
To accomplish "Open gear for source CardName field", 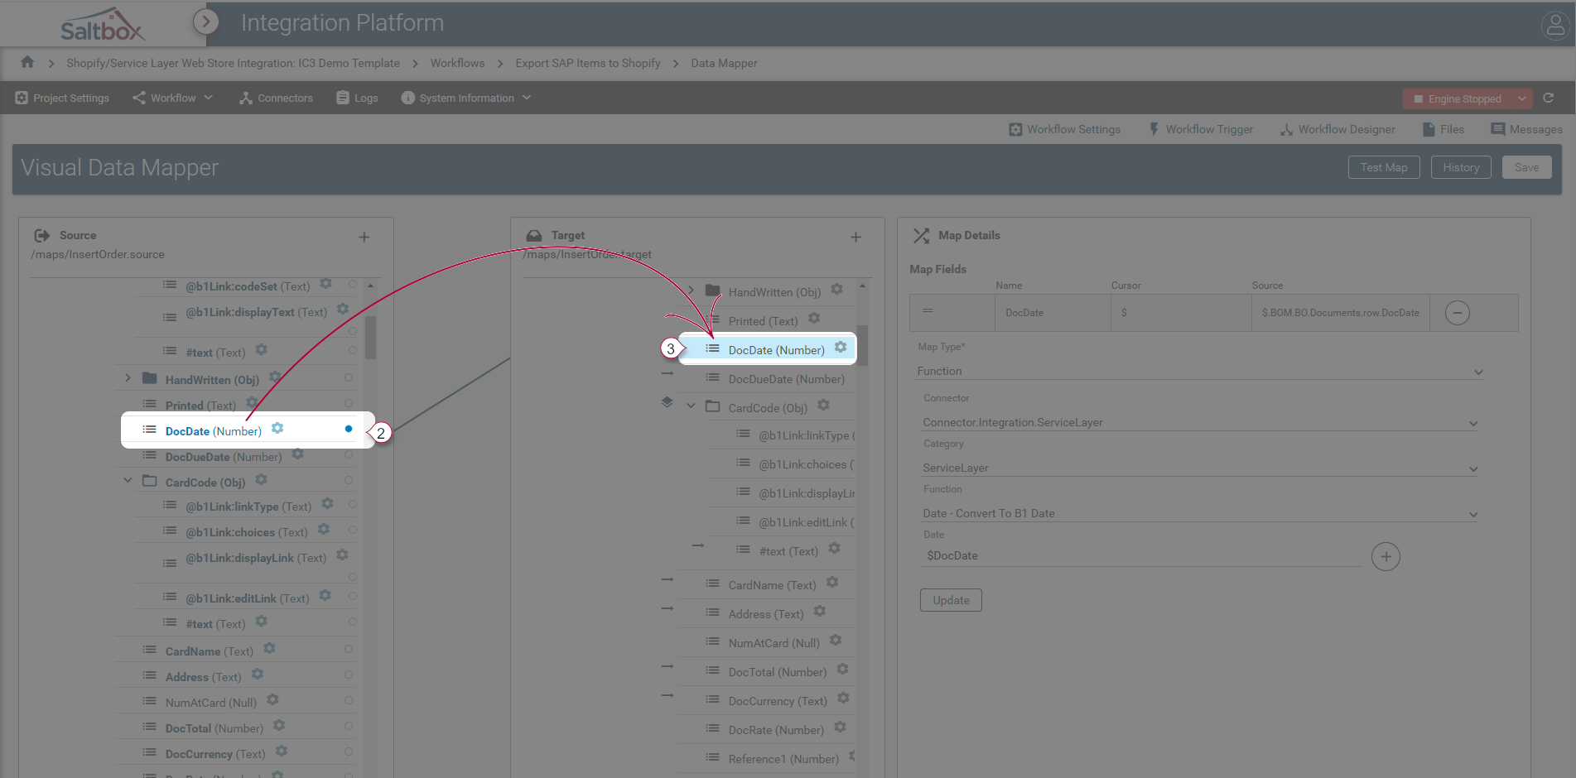I will [269, 649].
